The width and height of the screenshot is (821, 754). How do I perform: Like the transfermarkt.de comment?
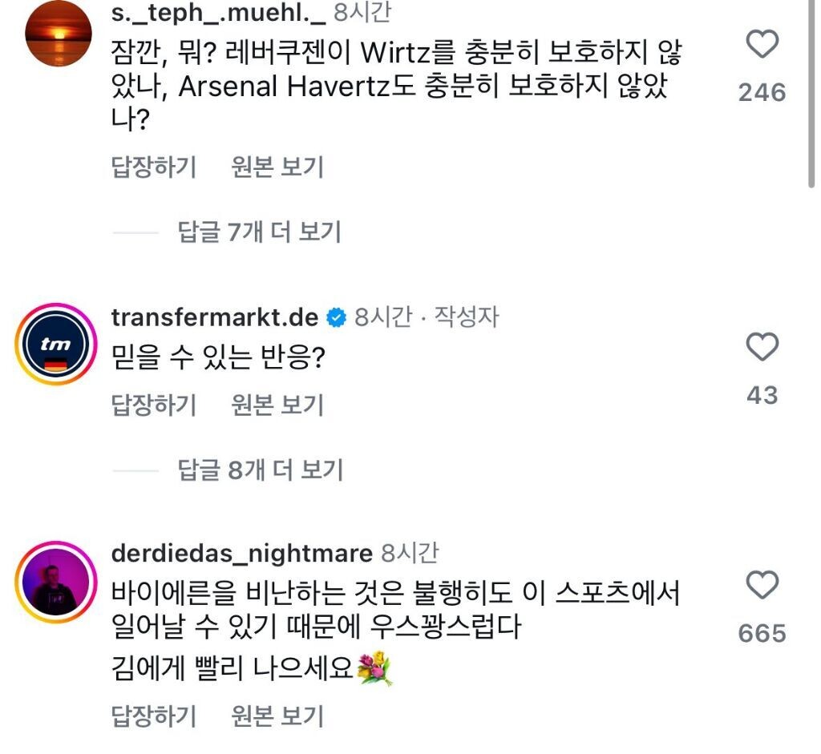(x=762, y=346)
